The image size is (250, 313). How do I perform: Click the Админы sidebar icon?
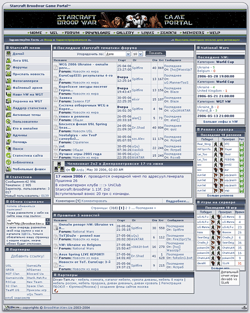[x=8, y=135]
